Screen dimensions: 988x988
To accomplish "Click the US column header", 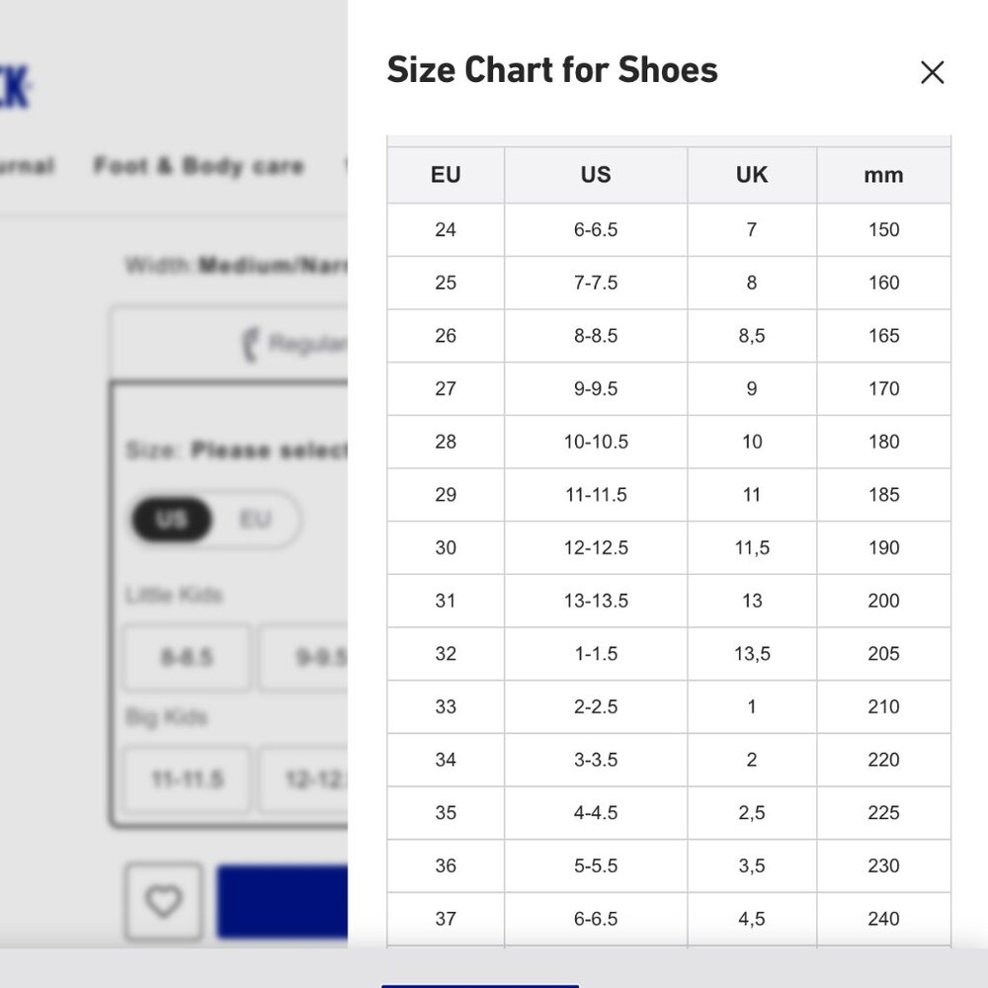I will tap(596, 176).
